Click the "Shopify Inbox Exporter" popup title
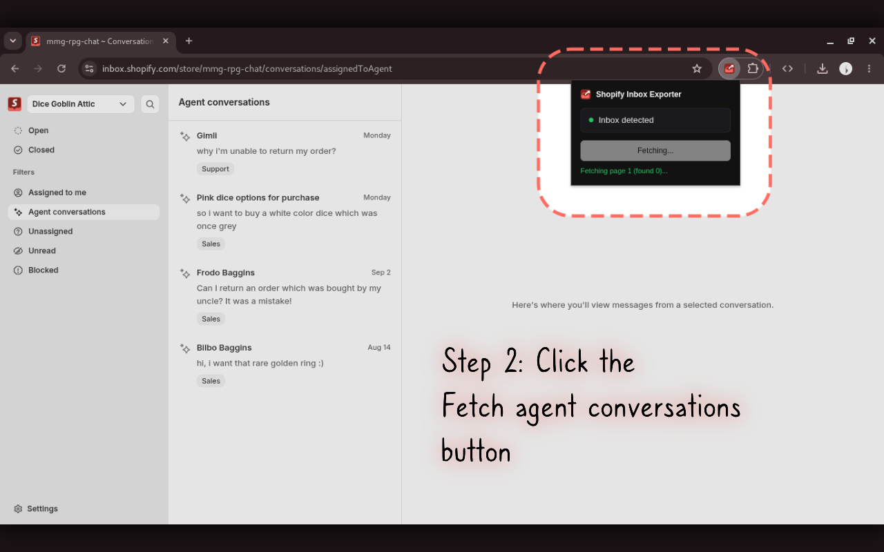The image size is (884, 552). click(x=638, y=95)
